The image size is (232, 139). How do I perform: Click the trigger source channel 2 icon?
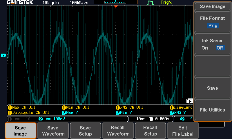[182, 119]
